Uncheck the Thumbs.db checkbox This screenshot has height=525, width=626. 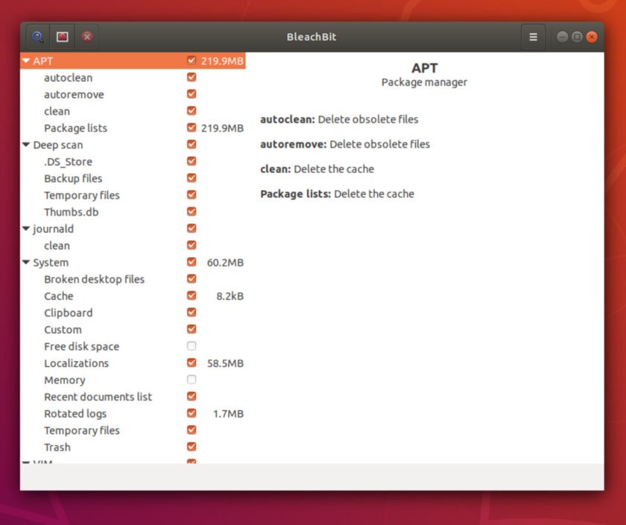pyautogui.click(x=192, y=211)
